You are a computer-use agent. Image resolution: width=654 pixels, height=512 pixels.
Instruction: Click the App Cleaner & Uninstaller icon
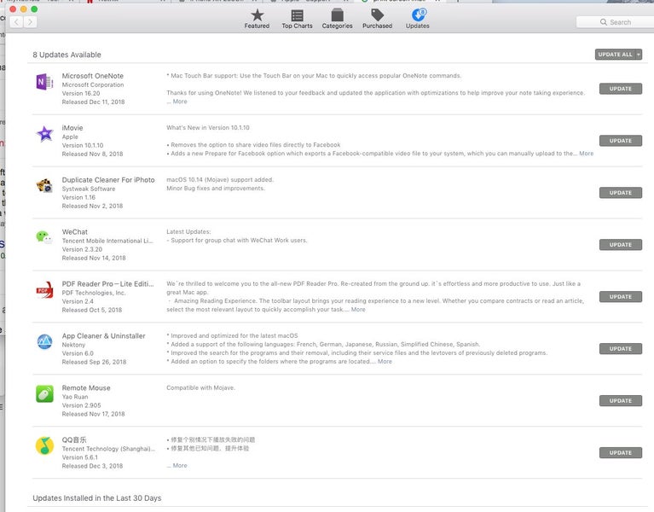(44, 341)
